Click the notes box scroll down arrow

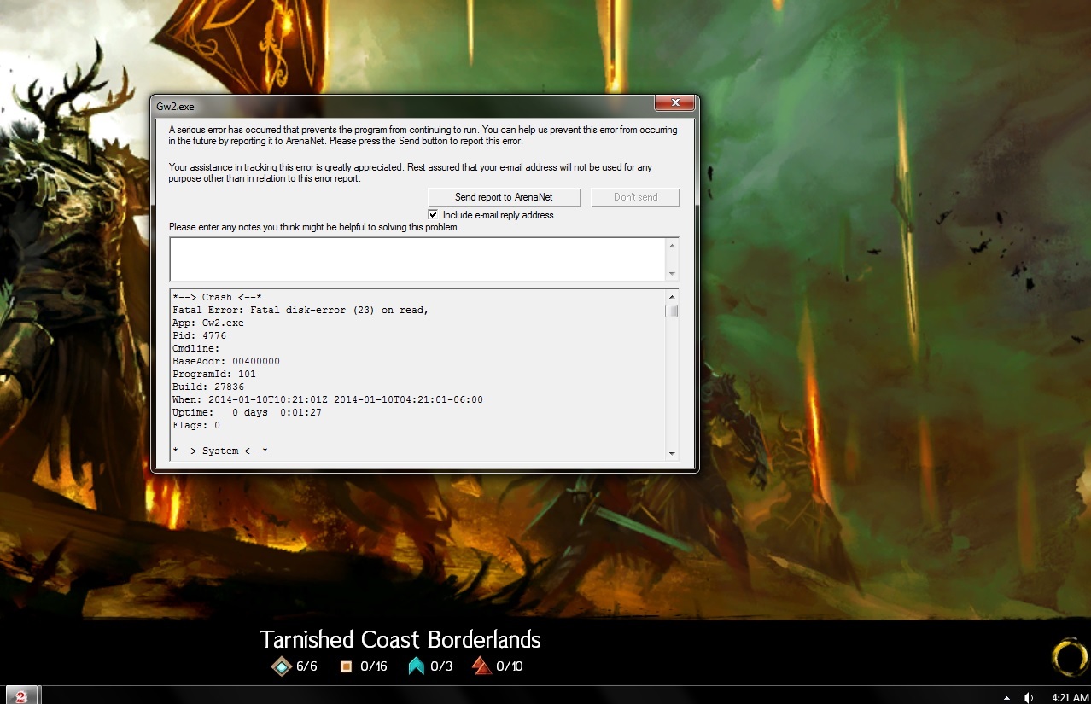[672, 273]
